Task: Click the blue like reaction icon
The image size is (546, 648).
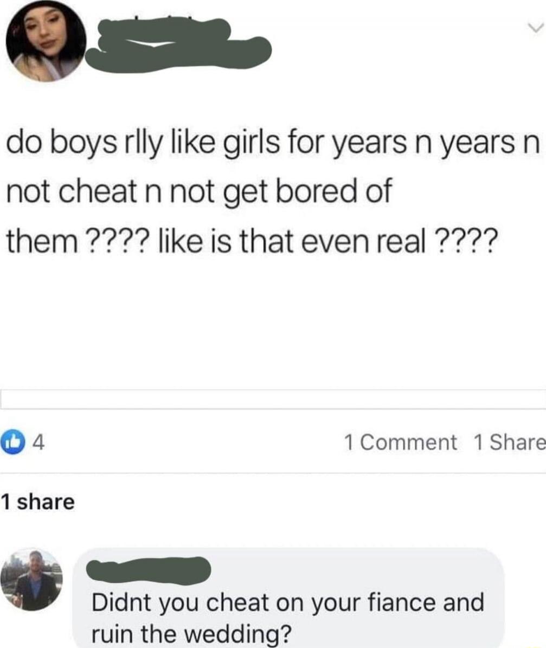Action: tap(12, 442)
